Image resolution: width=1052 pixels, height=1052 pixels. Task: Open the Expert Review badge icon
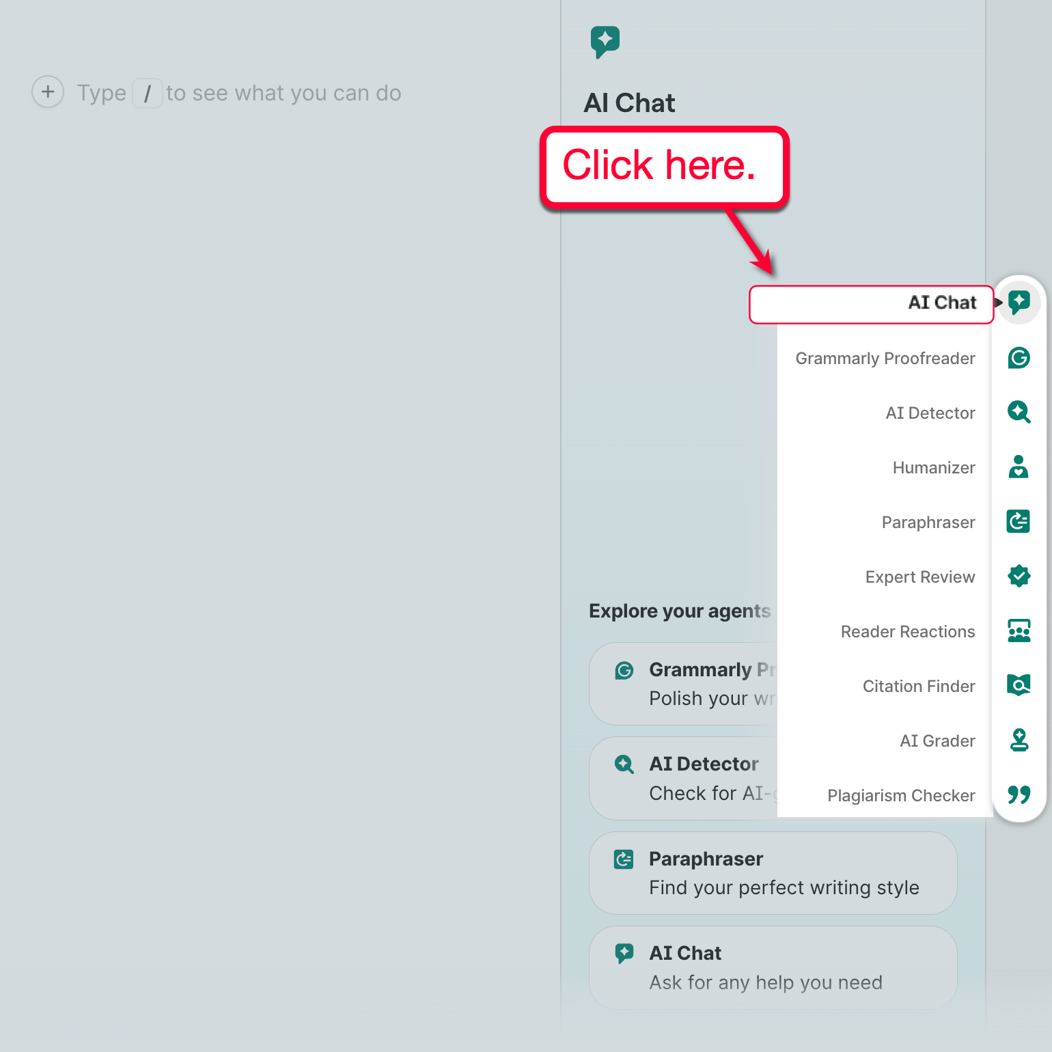(1019, 576)
